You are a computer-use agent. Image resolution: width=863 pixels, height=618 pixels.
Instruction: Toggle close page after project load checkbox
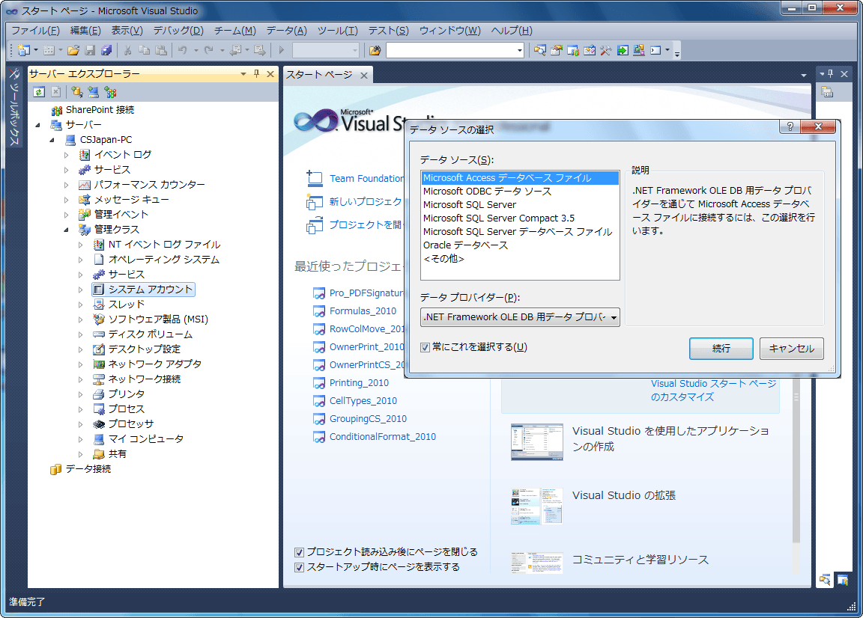[x=300, y=552]
